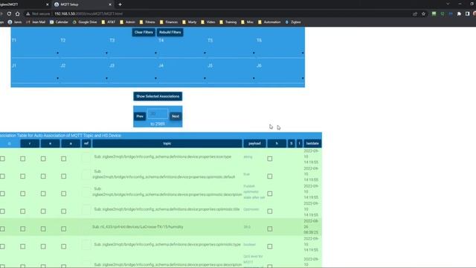This screenshot has width=476, height=268.
Task: Open the T2 filter dropdown
Action: [84, 53]
